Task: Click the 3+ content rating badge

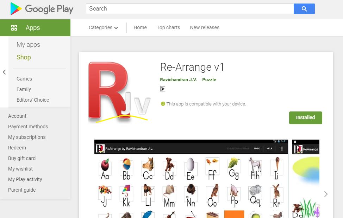Action: (x=163, y=89)
